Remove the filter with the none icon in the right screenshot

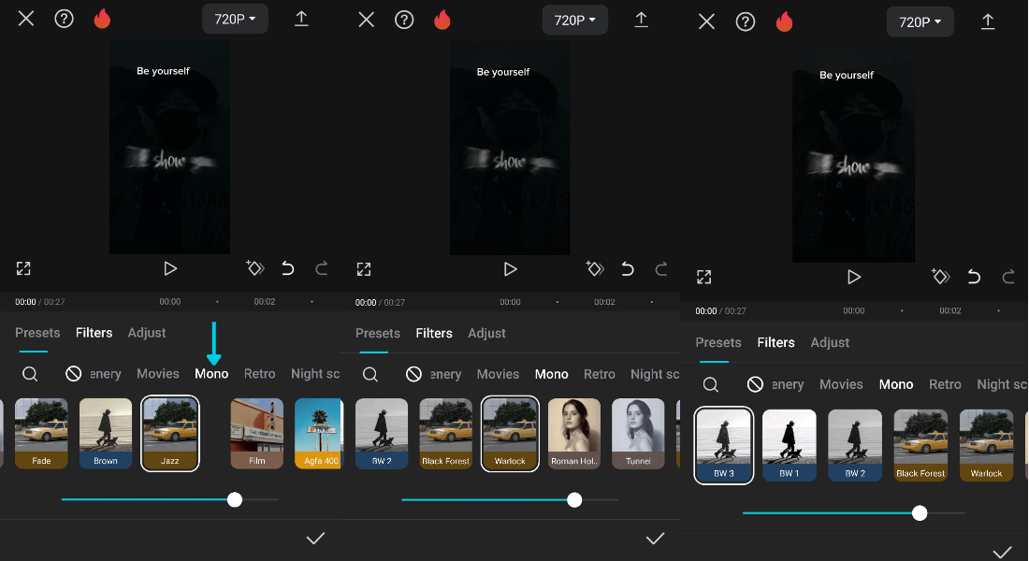click(755, 384)
